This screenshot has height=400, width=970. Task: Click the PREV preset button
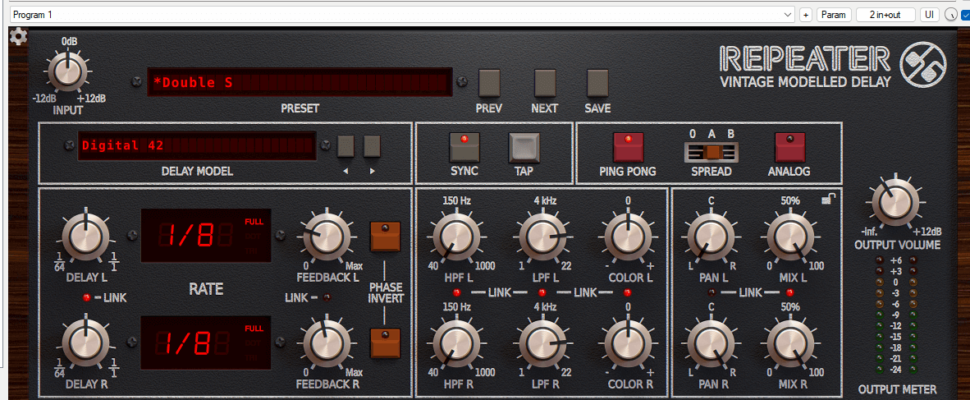click(x=489, y=82)
